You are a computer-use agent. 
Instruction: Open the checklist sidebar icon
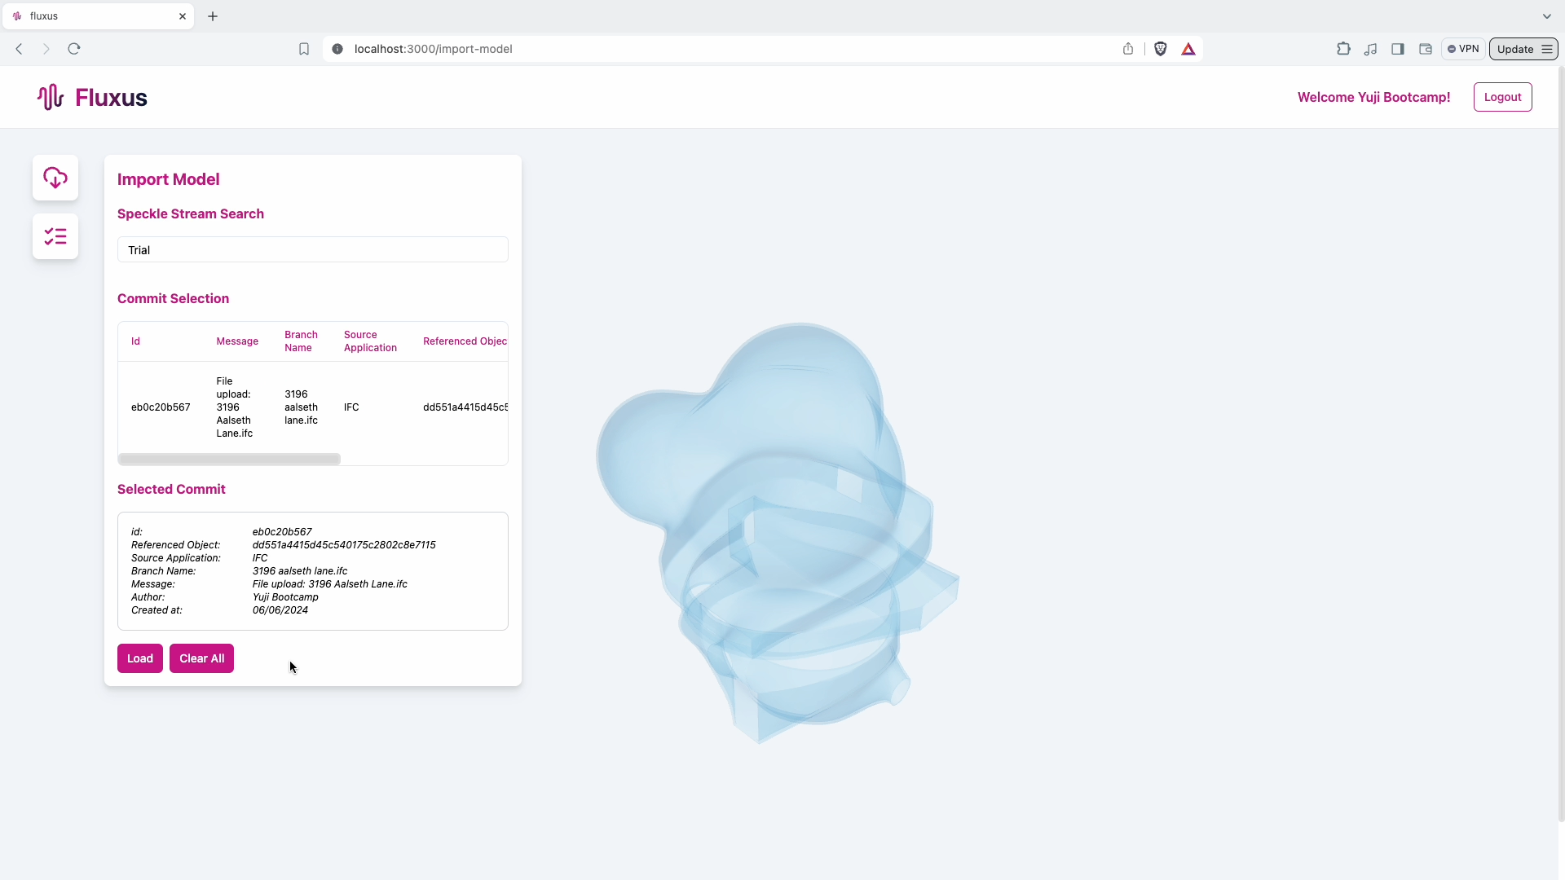point(55,236)
